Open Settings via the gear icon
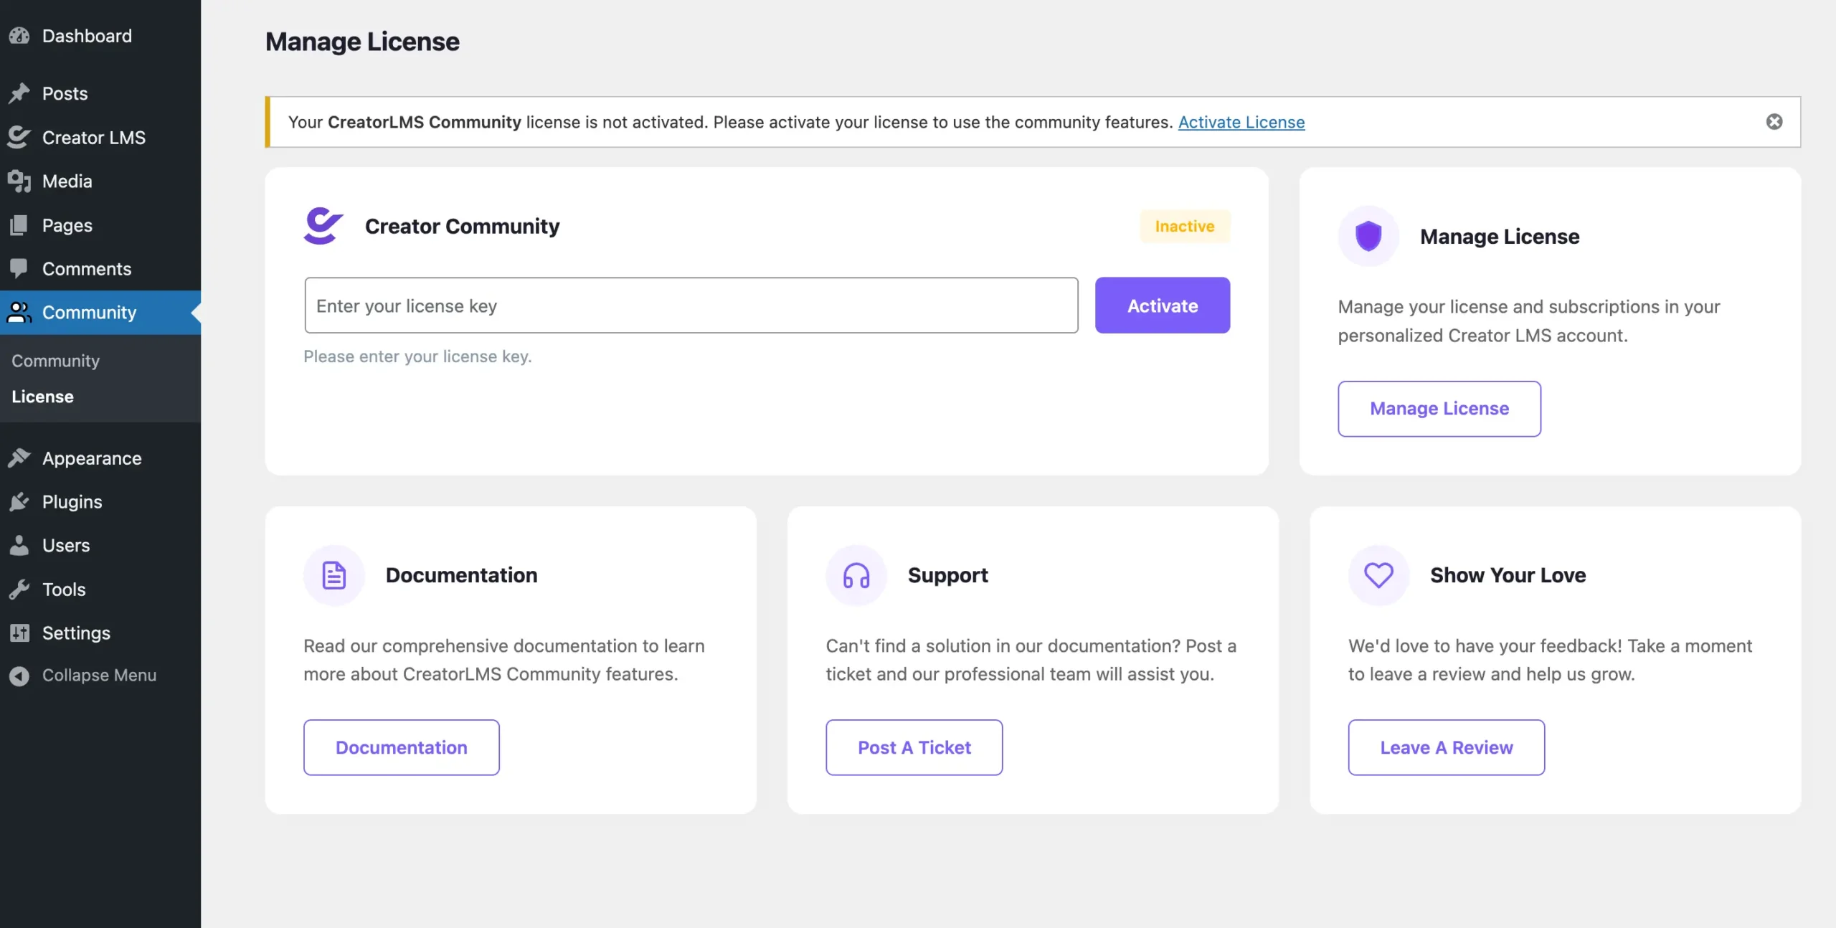 pos(19,633)
